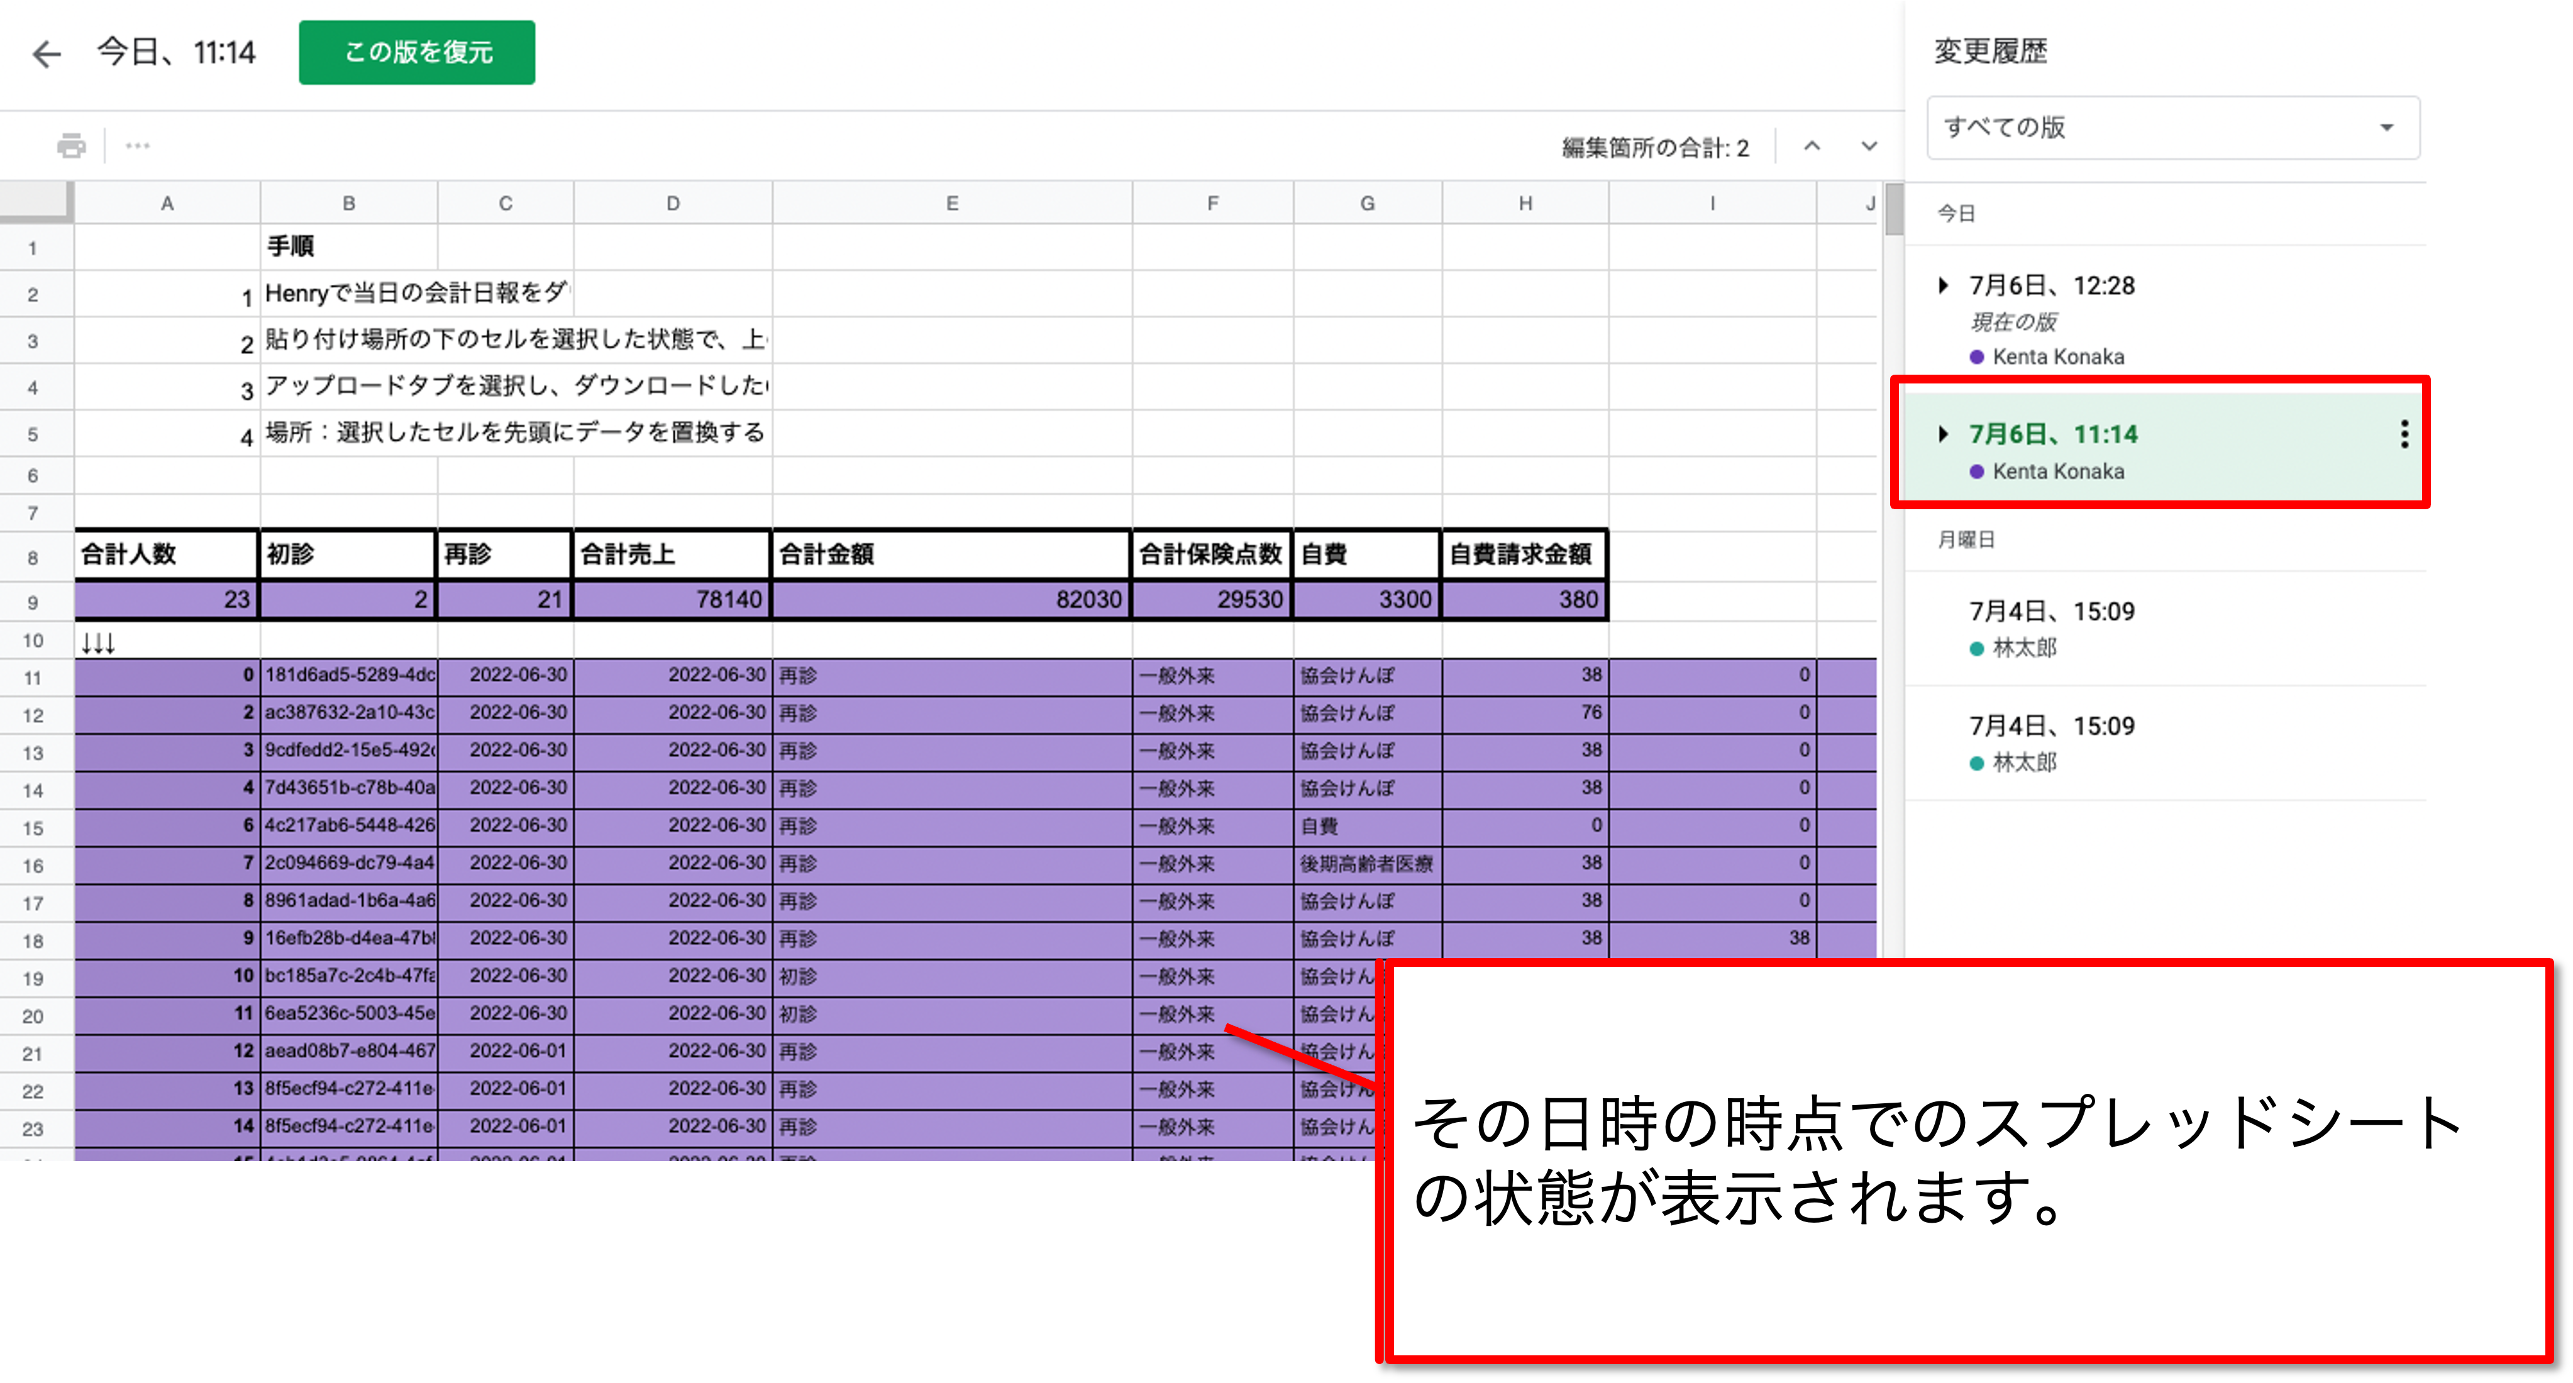Click the 変更履歴 panel title
The width and height of the screenshot is (2573, 1383).
1989,51
